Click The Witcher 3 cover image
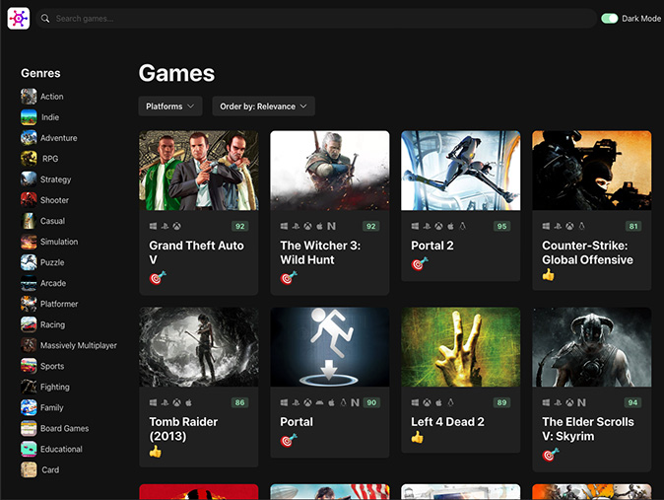This screenshot has width=664, height=500. point(330,171)
